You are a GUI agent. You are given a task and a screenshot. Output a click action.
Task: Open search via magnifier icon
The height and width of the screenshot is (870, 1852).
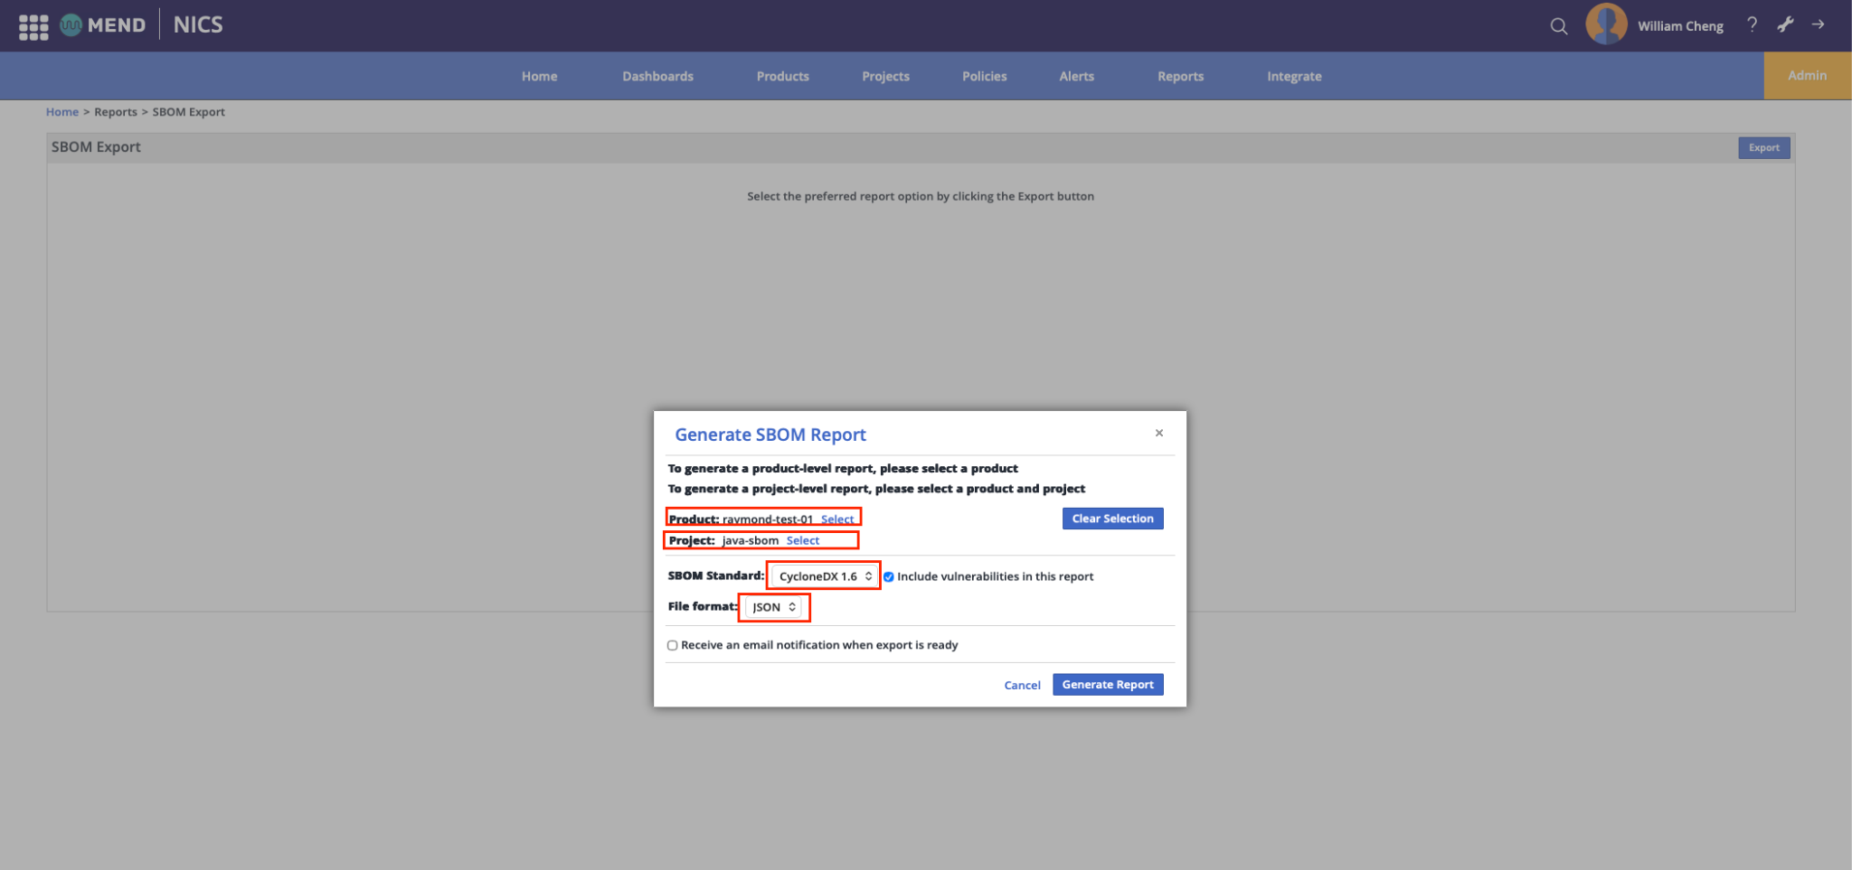coord(1558,26)
